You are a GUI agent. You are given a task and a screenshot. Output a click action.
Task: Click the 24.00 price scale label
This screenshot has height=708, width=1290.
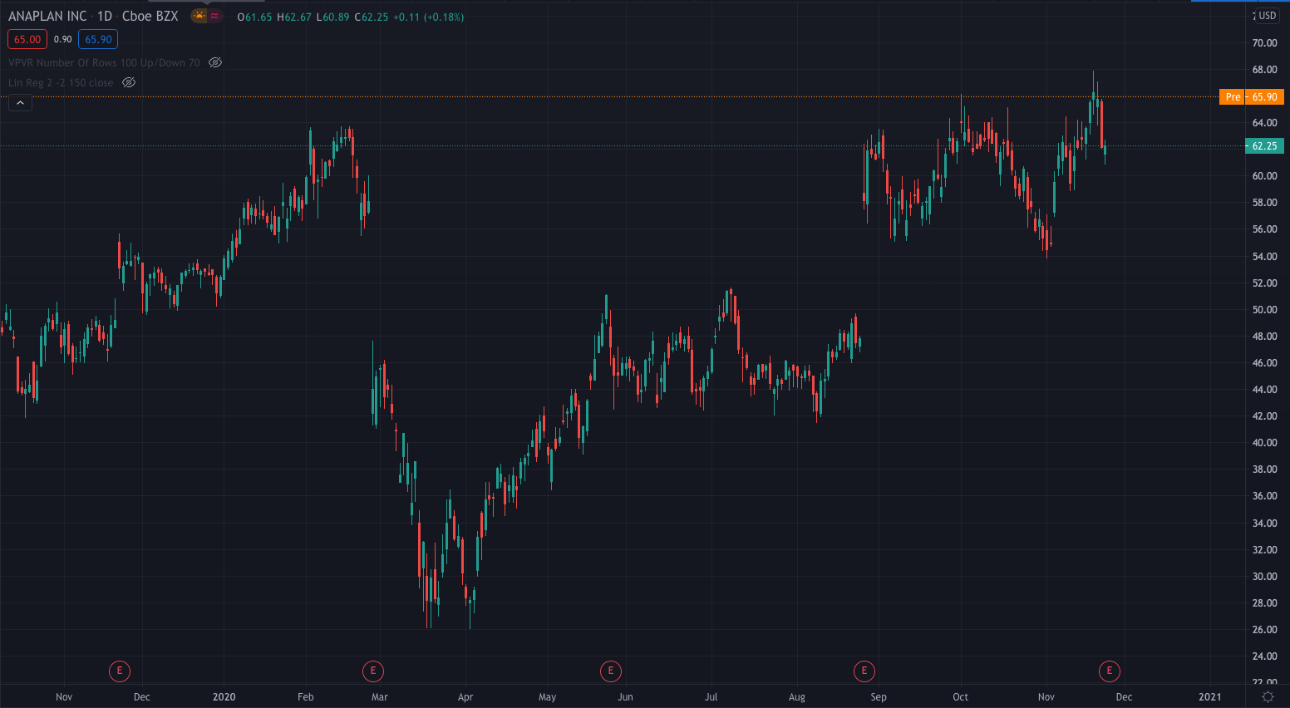coord(1264,656)
